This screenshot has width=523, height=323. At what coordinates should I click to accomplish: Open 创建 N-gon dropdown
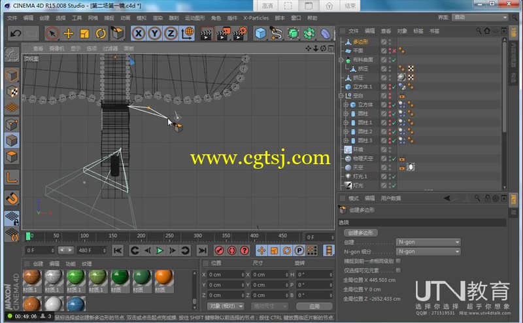click(x=428, y=242)
